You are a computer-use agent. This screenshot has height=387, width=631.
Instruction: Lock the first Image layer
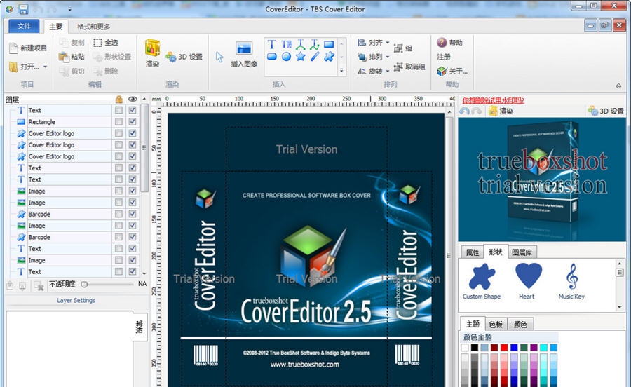point(118,191)
